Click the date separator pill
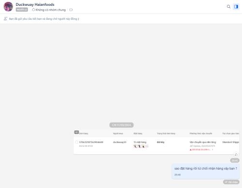The height and width of the screenshot is (188, 242). (x=121, y=125)
